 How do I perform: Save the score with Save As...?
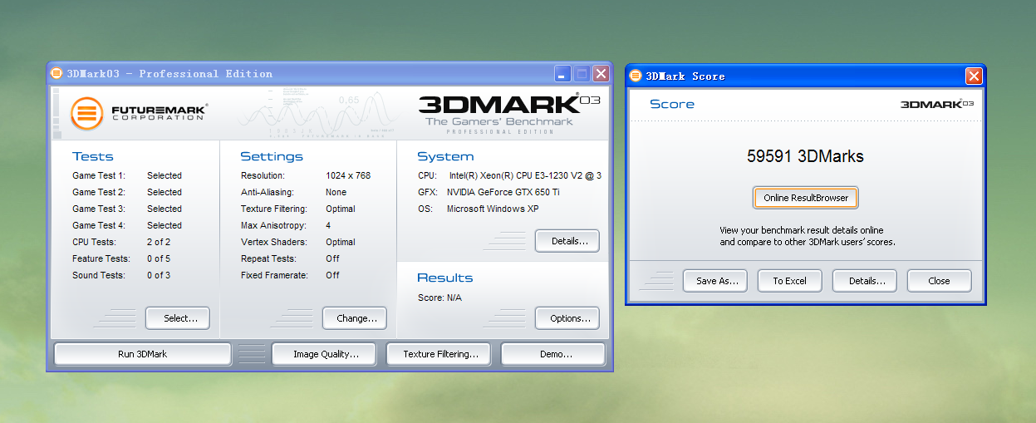[x=714, y=281]
